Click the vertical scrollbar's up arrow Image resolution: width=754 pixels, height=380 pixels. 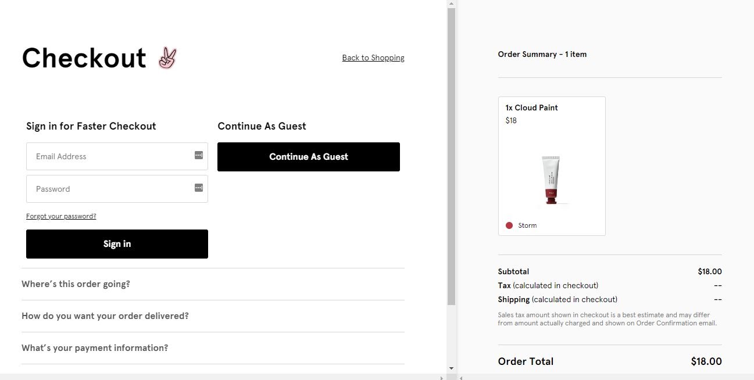click(x=451, y=3)
